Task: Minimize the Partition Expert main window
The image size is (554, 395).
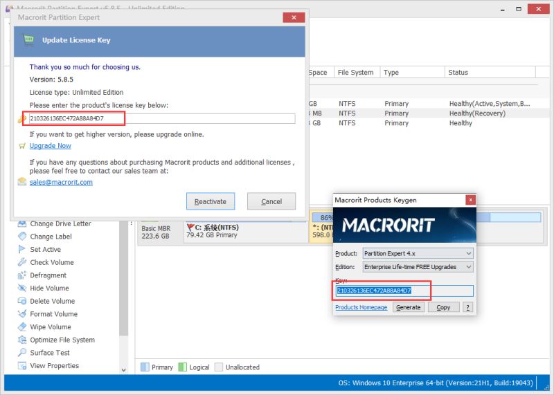Action: 502,9
